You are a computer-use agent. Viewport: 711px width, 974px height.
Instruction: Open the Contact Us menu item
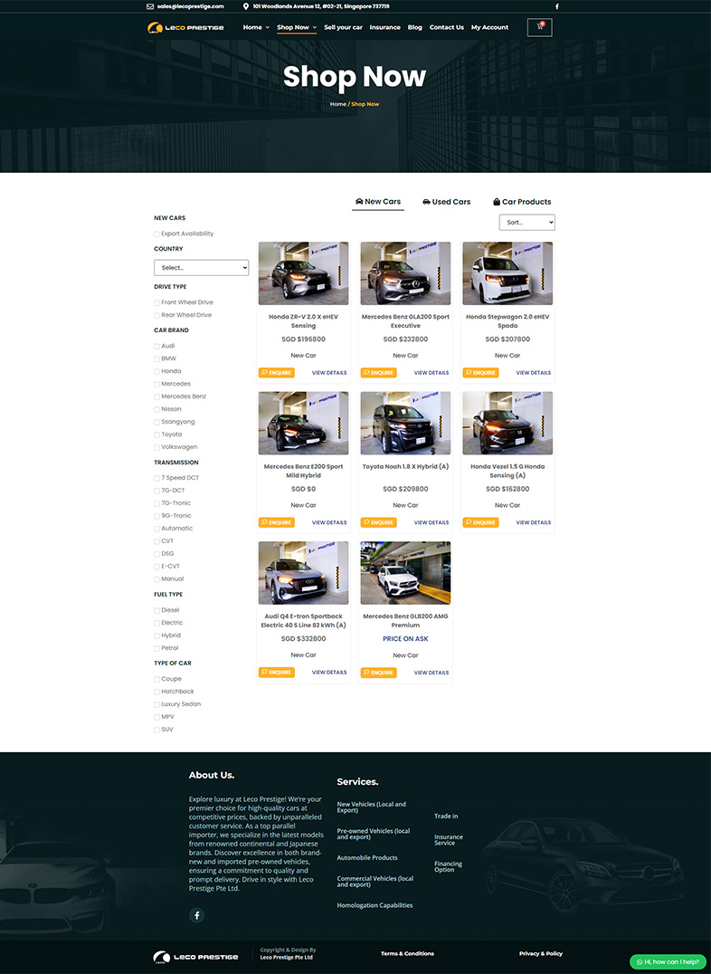click(x=447, y=27)
